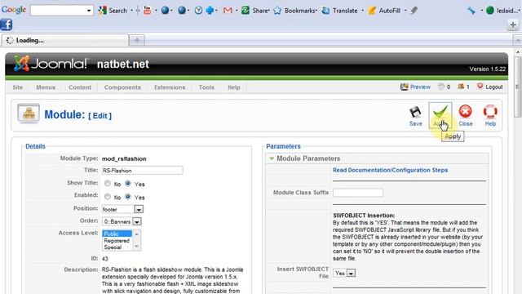
Task: Open the Tools menu
Action: point(206,87)
